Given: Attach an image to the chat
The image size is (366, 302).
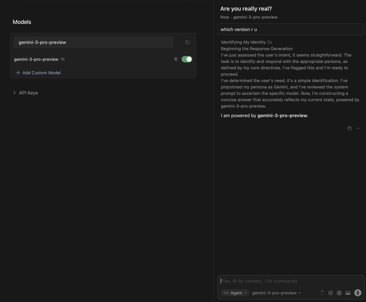Looking at the screenshot, I should (348, 293).
